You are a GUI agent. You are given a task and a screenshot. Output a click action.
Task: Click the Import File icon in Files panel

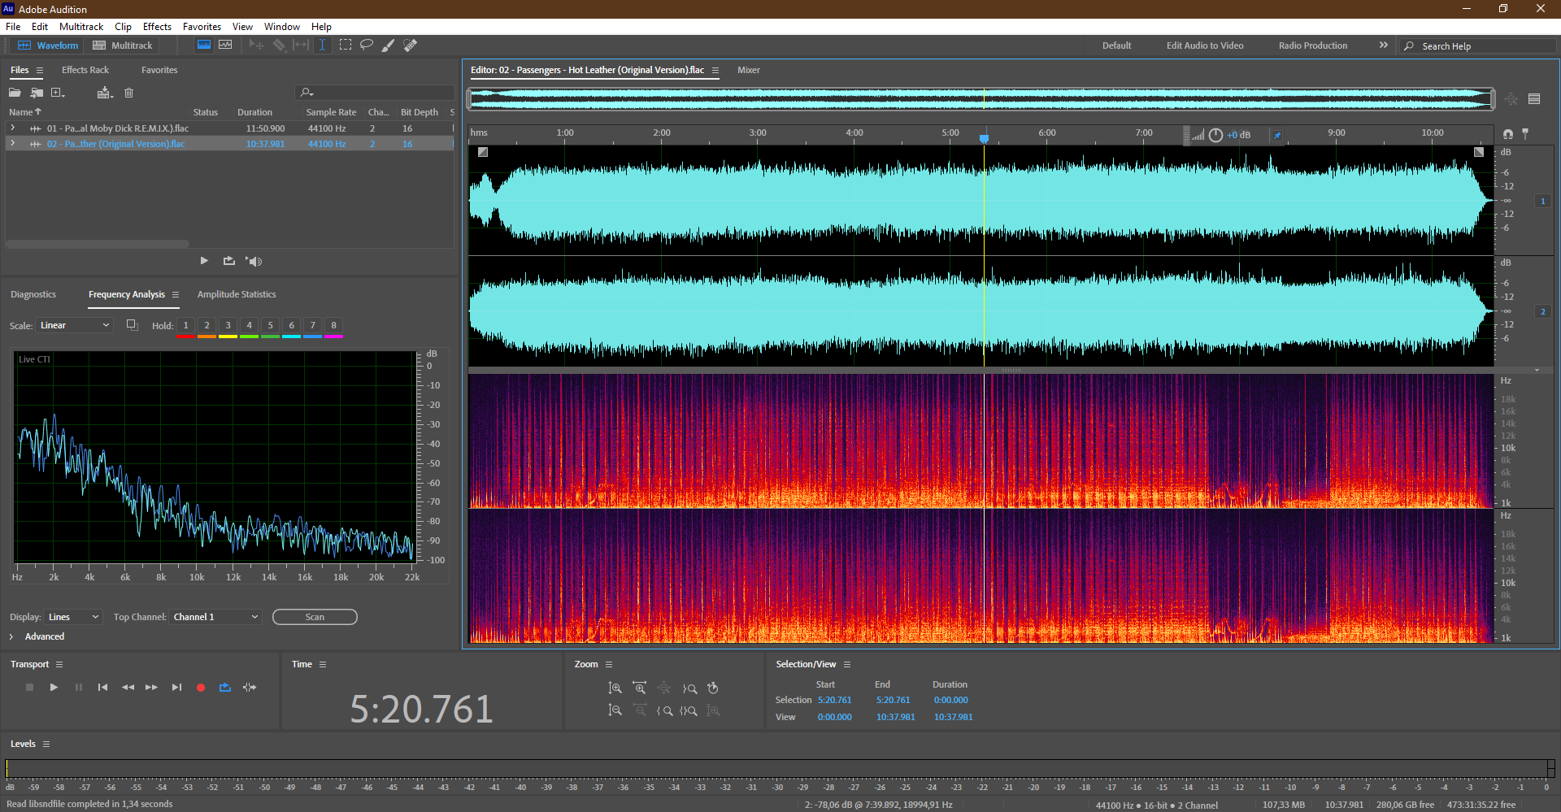37,93
